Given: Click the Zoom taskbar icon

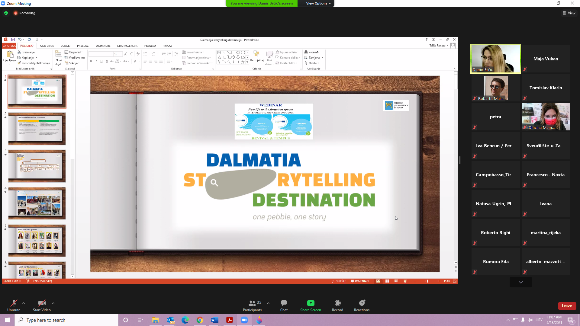Looking at the screenshot, I should (244, 320).
